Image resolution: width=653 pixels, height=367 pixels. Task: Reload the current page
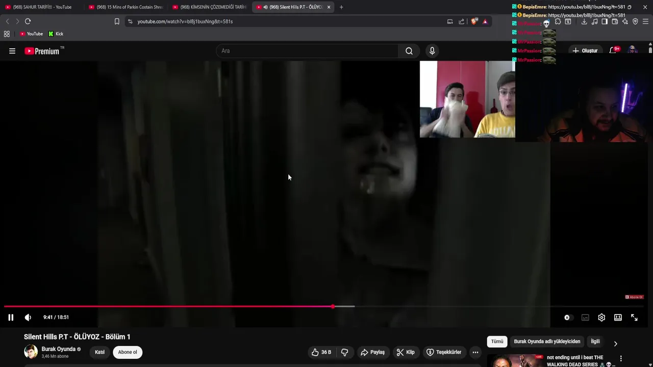(x=28, y=21)
